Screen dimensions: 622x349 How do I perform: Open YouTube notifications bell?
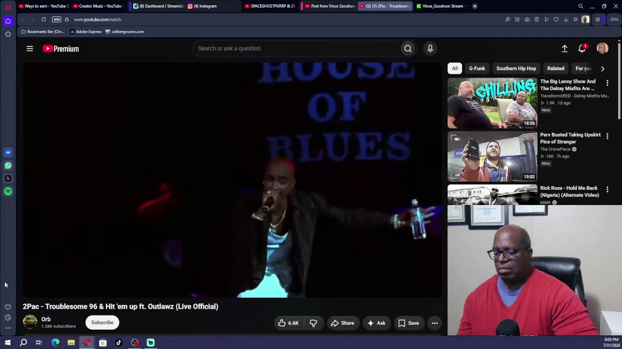tap(582, 48)
